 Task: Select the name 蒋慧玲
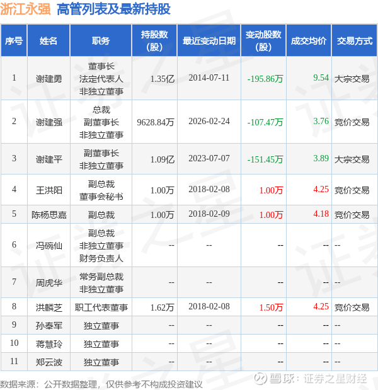49,344
